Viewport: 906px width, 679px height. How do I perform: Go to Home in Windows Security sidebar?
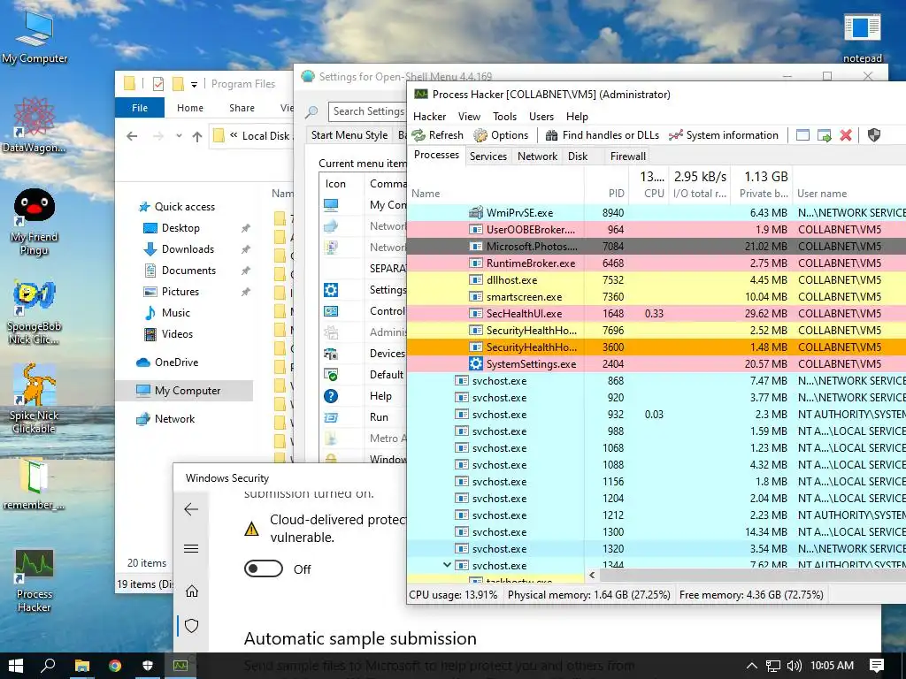tap(192, 591)
